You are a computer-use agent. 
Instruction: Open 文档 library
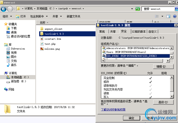[x=12, y=61]
